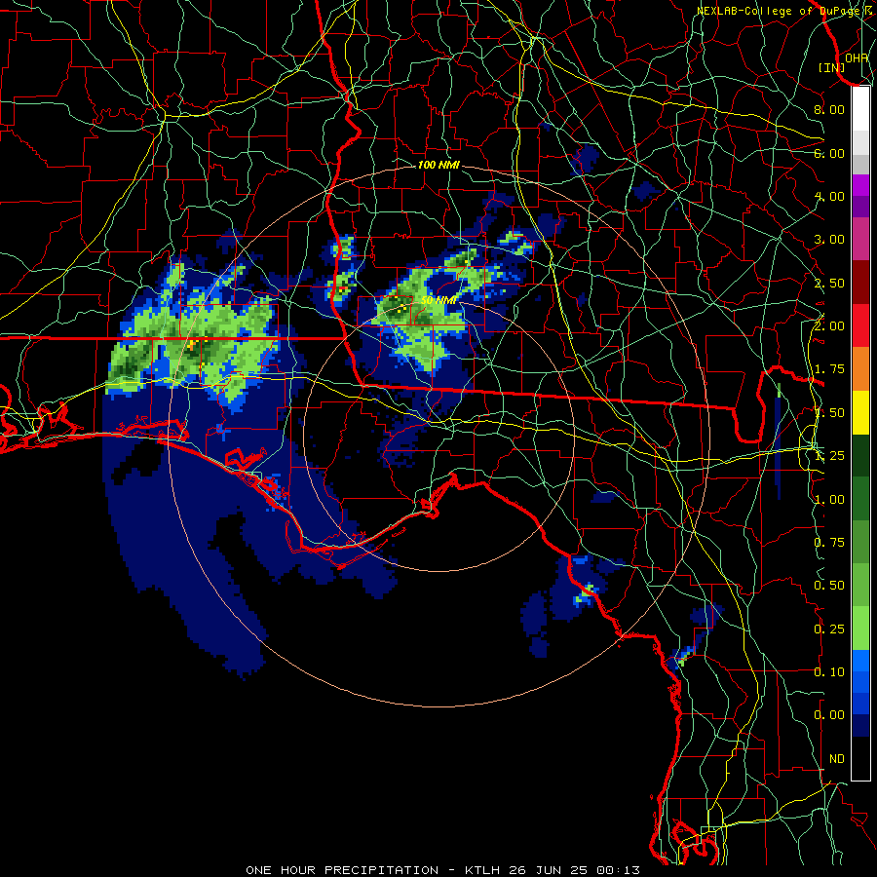877x877 pixels.
Task: Pick the light blue legend swatch
Action: click(x=860, y=661)
